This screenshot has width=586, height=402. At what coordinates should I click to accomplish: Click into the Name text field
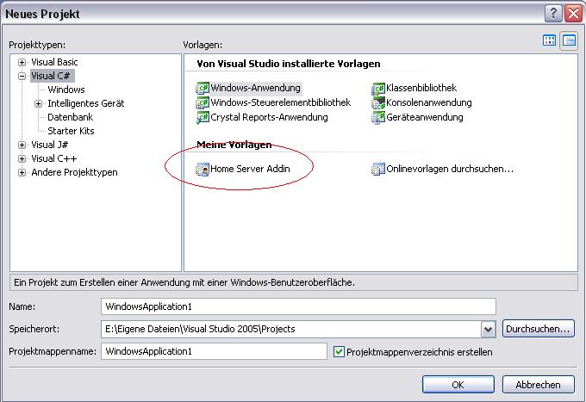pos(298,306)
